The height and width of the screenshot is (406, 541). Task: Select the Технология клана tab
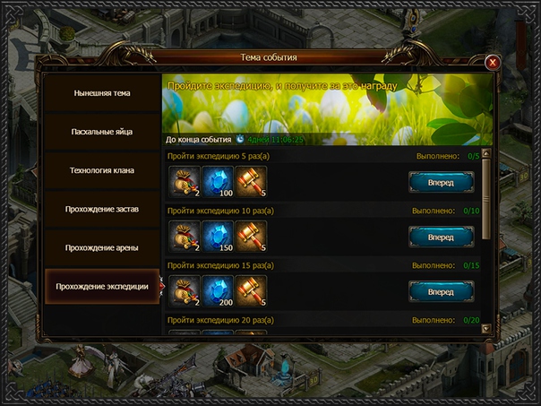click(102, 170)
